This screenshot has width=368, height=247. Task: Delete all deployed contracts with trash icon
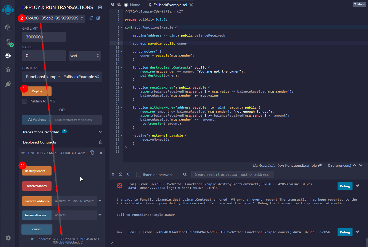tap(101, 142)
